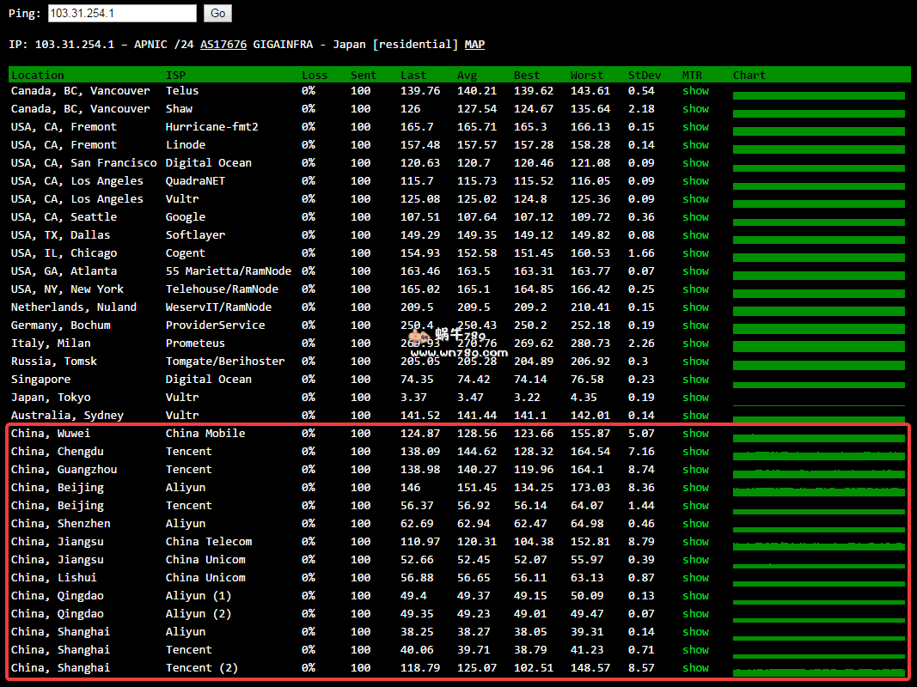Show MTR for China, Wuwei China Mobile

click(x=695, y=434)
